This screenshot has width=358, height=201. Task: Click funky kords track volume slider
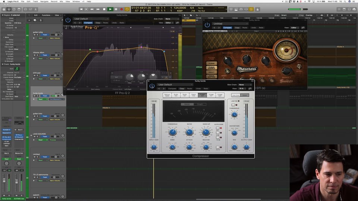[x=54, y=96]
